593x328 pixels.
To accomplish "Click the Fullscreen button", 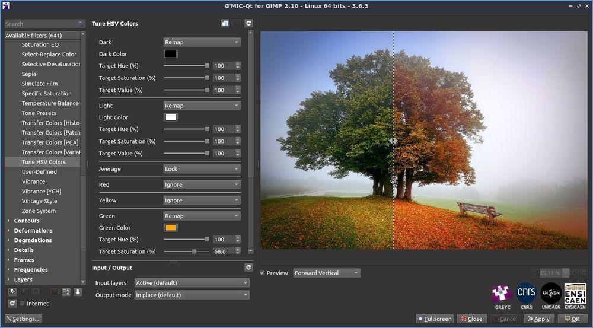I will coord(435,319).
